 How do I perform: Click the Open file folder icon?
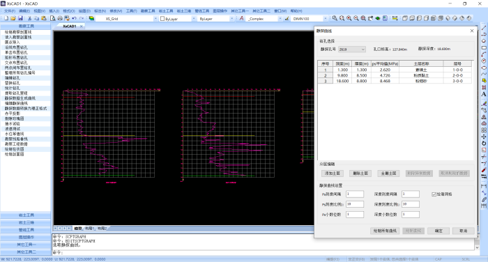(13, 19)
